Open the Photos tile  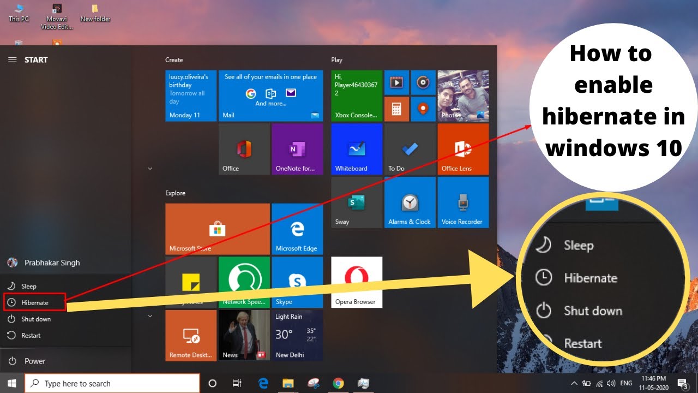(x=463, y=96)
